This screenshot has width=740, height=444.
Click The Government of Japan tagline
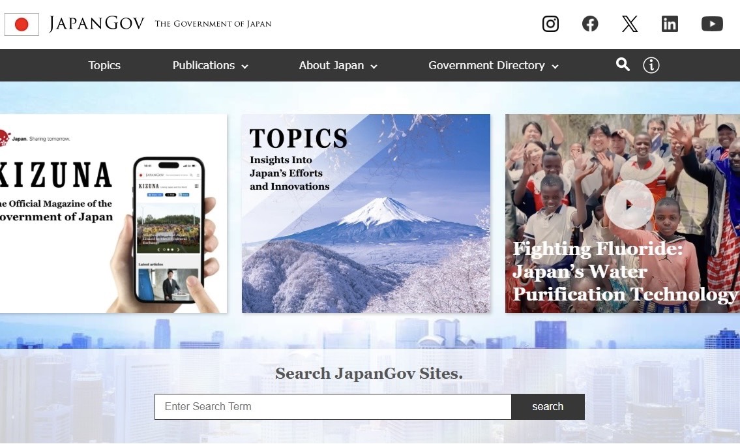[x=213, y=24]
